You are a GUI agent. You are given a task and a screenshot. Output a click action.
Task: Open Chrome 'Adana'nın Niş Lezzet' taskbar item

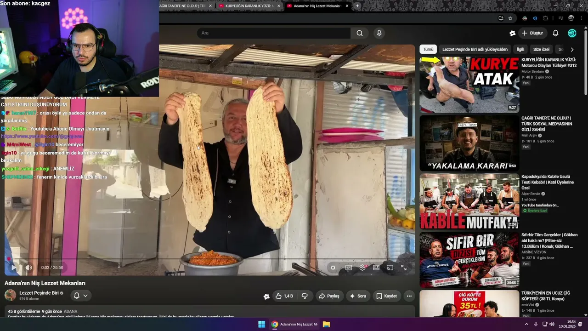pyautogui.click(x=294, y=324)
